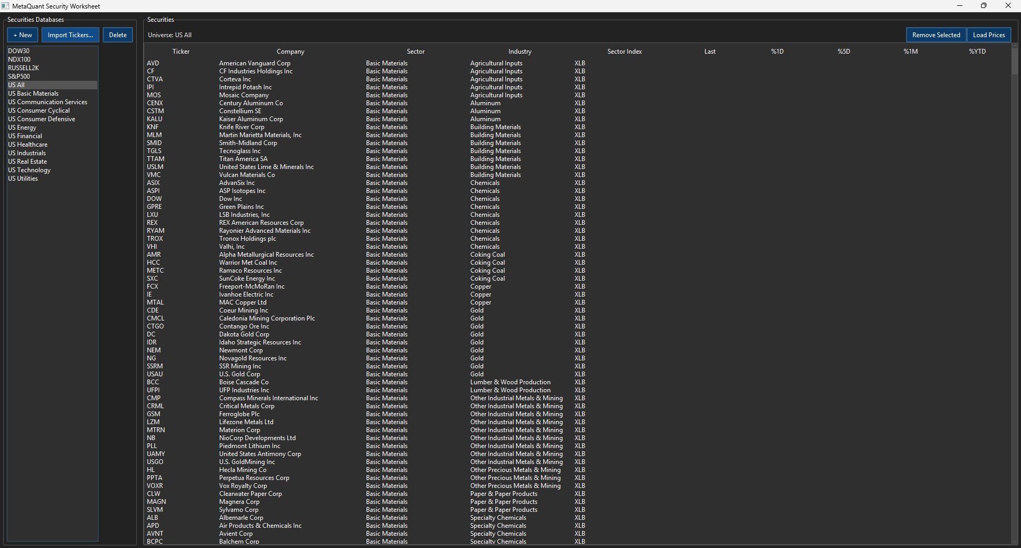Sort by the Sector column header

416,52
